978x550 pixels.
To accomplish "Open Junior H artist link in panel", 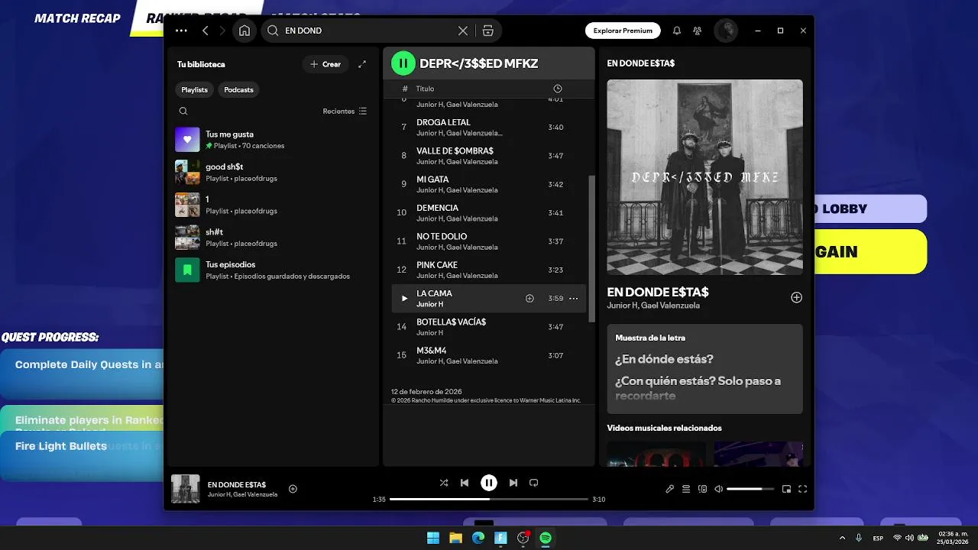I will tap(621, 306).
